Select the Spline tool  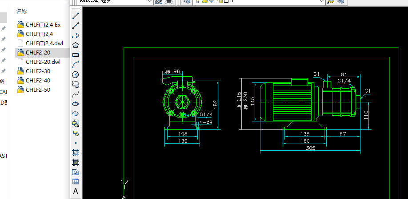pos(76,94)
